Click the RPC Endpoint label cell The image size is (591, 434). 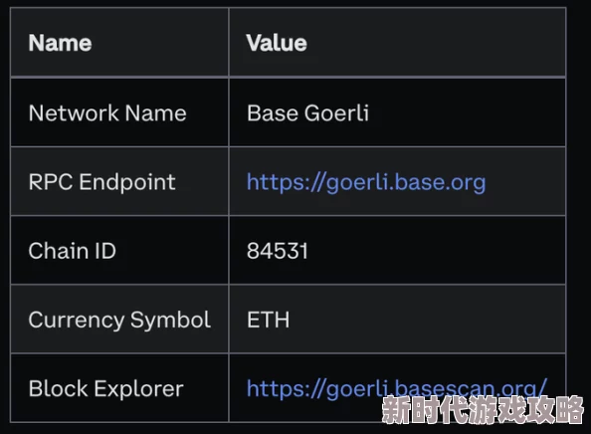(119, 181)
